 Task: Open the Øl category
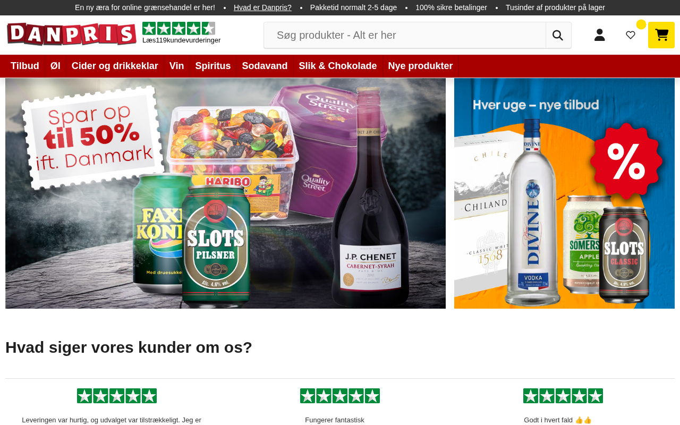click(55, 66)
